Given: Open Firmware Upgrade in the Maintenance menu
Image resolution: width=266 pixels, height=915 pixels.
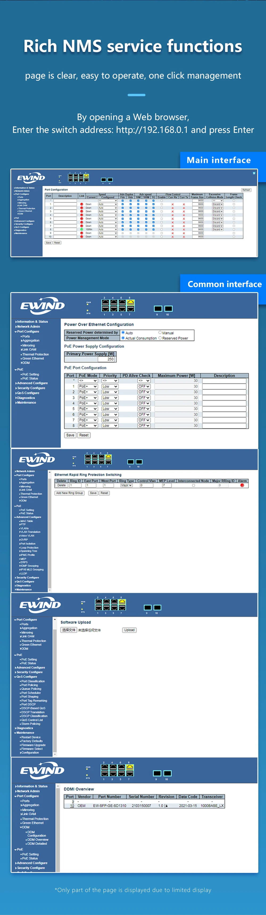Looking at the screenshot, I should 33,745.
